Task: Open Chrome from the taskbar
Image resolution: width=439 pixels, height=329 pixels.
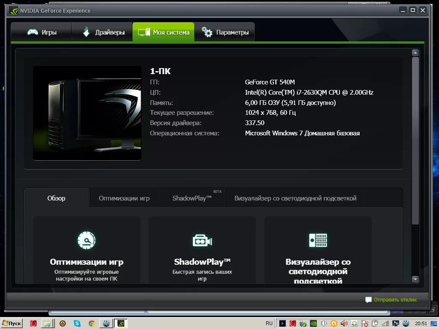Action: click(x=92, y=324)
